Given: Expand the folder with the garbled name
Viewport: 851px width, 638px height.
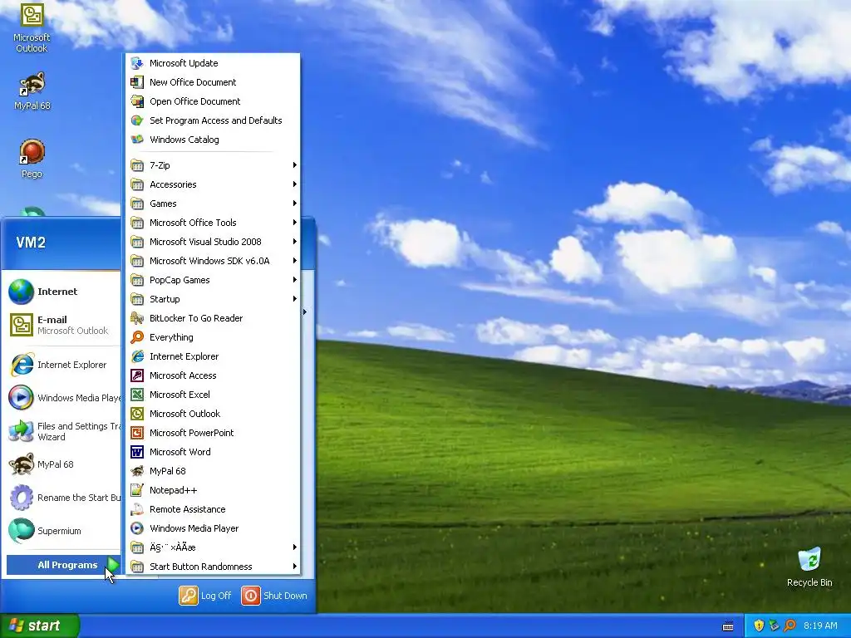Looking at the screenshot, I should [x=213, y=547].
